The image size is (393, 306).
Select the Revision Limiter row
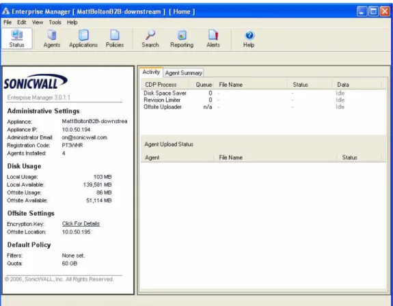263,100
